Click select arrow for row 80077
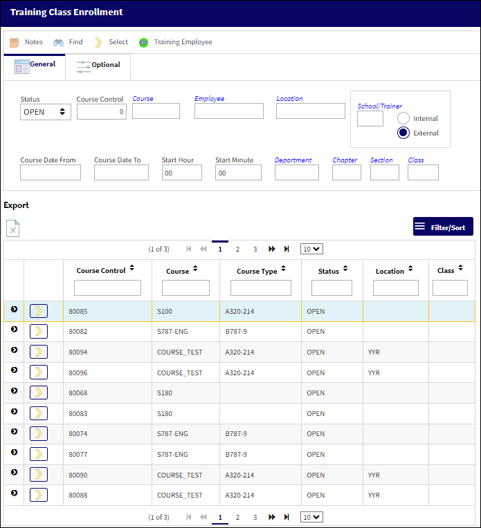The height and width of the screenshot is (528, 481). pyautogui.click(x=39, y=454)
